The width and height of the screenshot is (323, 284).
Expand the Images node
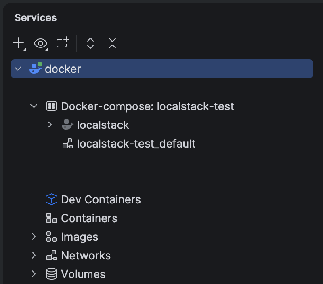pos(34,237)
